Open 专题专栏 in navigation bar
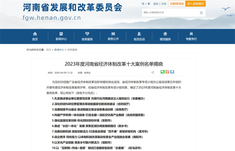235x151 pixels. point(191,36)
